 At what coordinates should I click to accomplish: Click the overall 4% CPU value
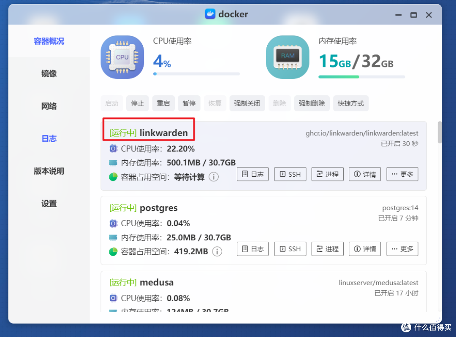click(x=162, y=62)
